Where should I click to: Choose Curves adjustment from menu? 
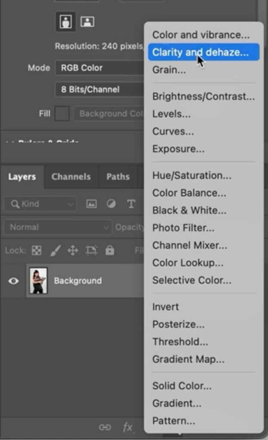click(173, 131)
